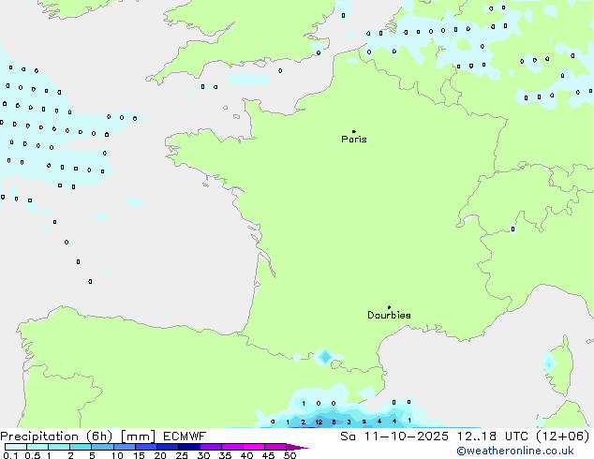Click the city marker dot above Paris
Screen dimensions: 594x459
pos(354,131)
